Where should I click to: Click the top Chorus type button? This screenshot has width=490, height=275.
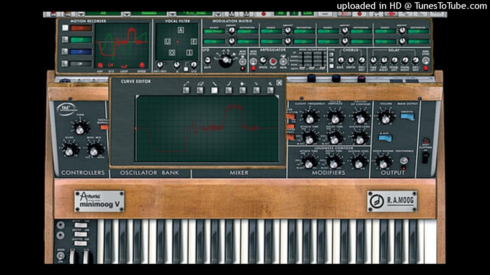(332, 55)
